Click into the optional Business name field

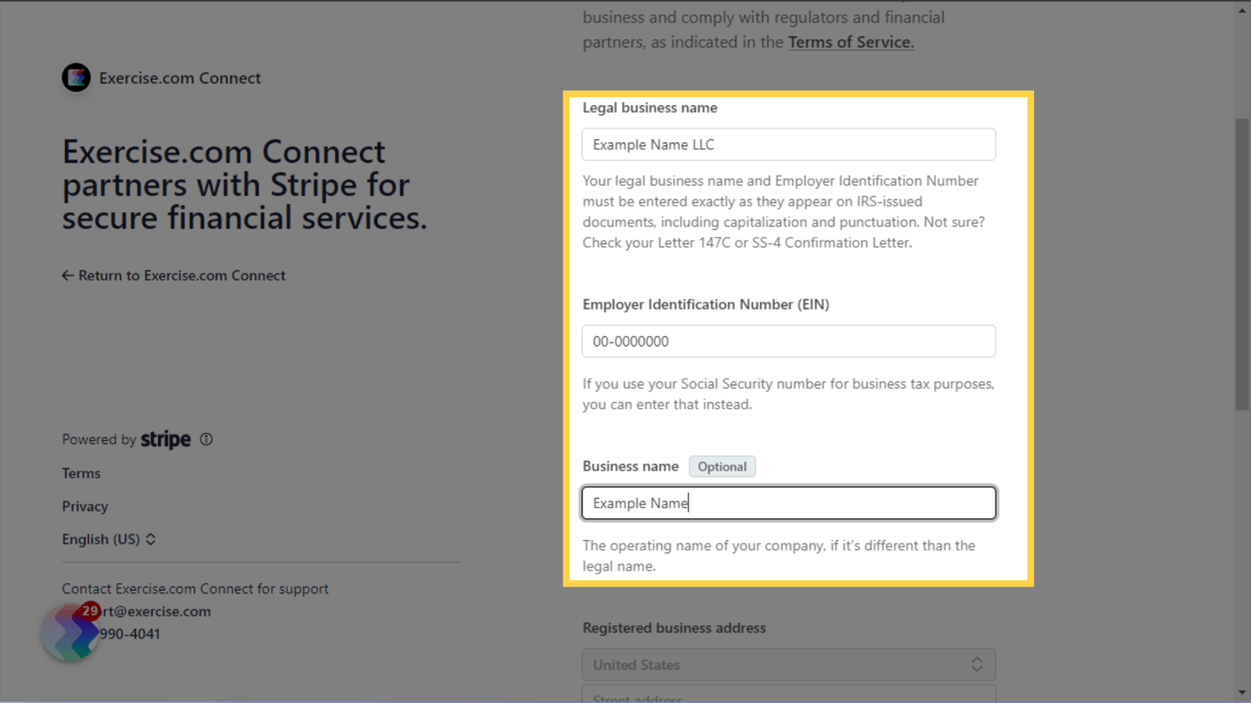pos(789,503)
